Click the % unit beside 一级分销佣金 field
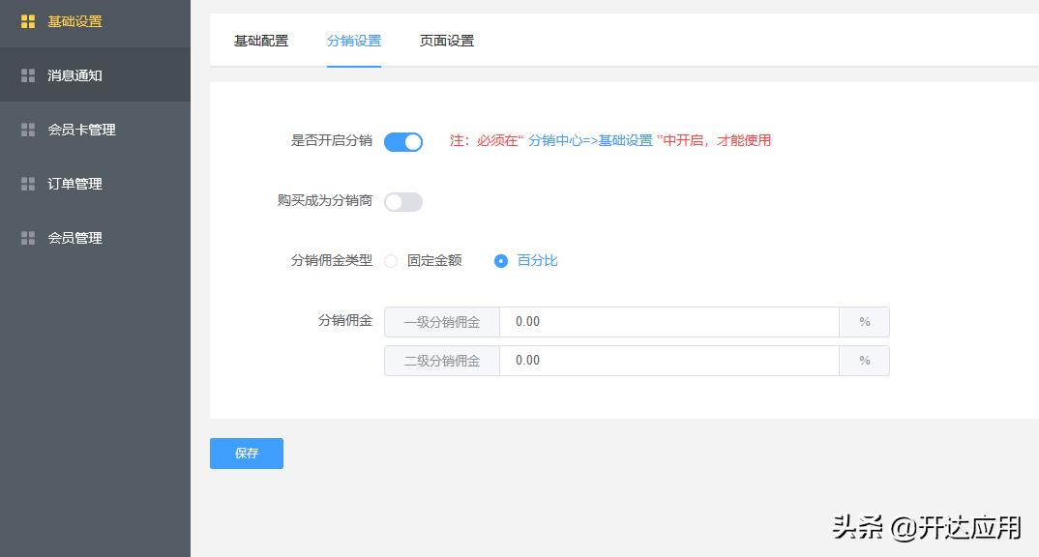 864,321
